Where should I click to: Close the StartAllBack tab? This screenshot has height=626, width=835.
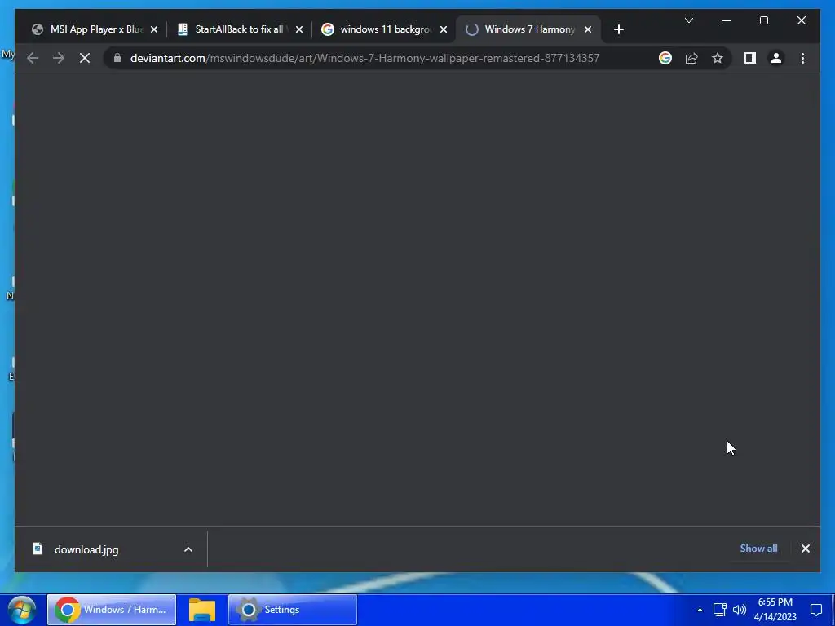[298, 30]
